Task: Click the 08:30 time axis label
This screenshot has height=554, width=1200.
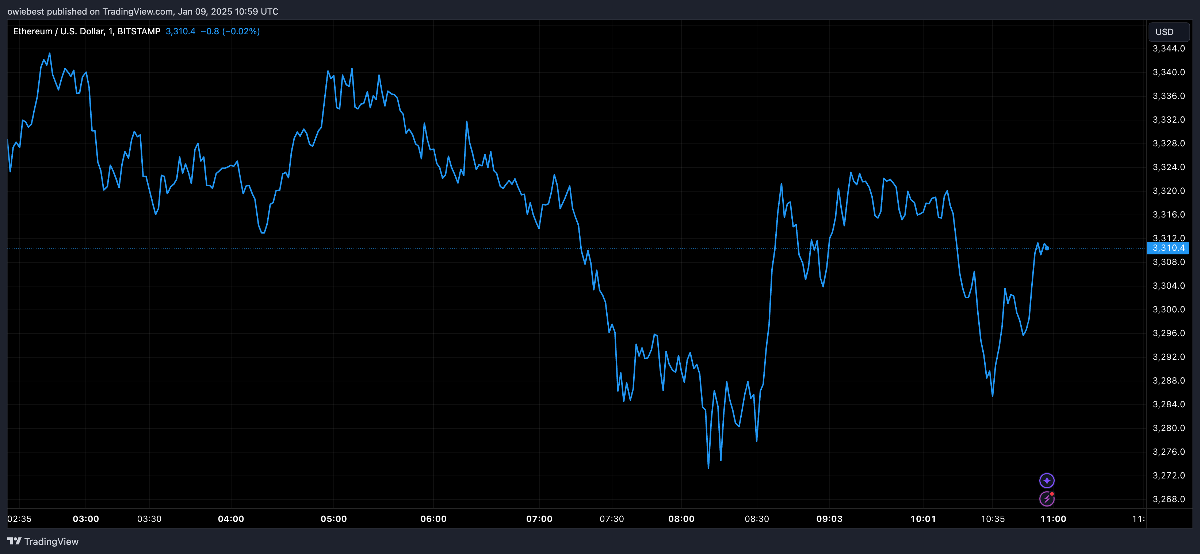Action: tap(757, 519)
